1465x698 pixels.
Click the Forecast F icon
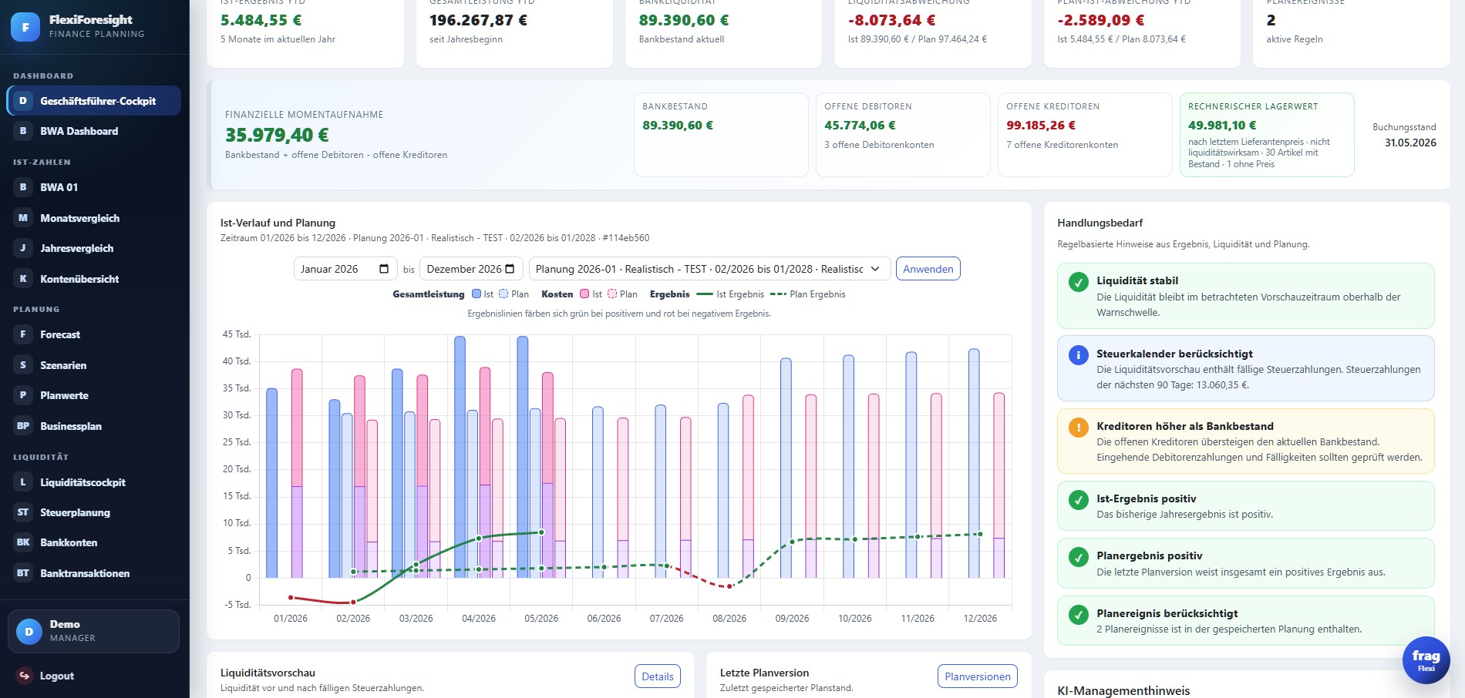coord(23,334)
